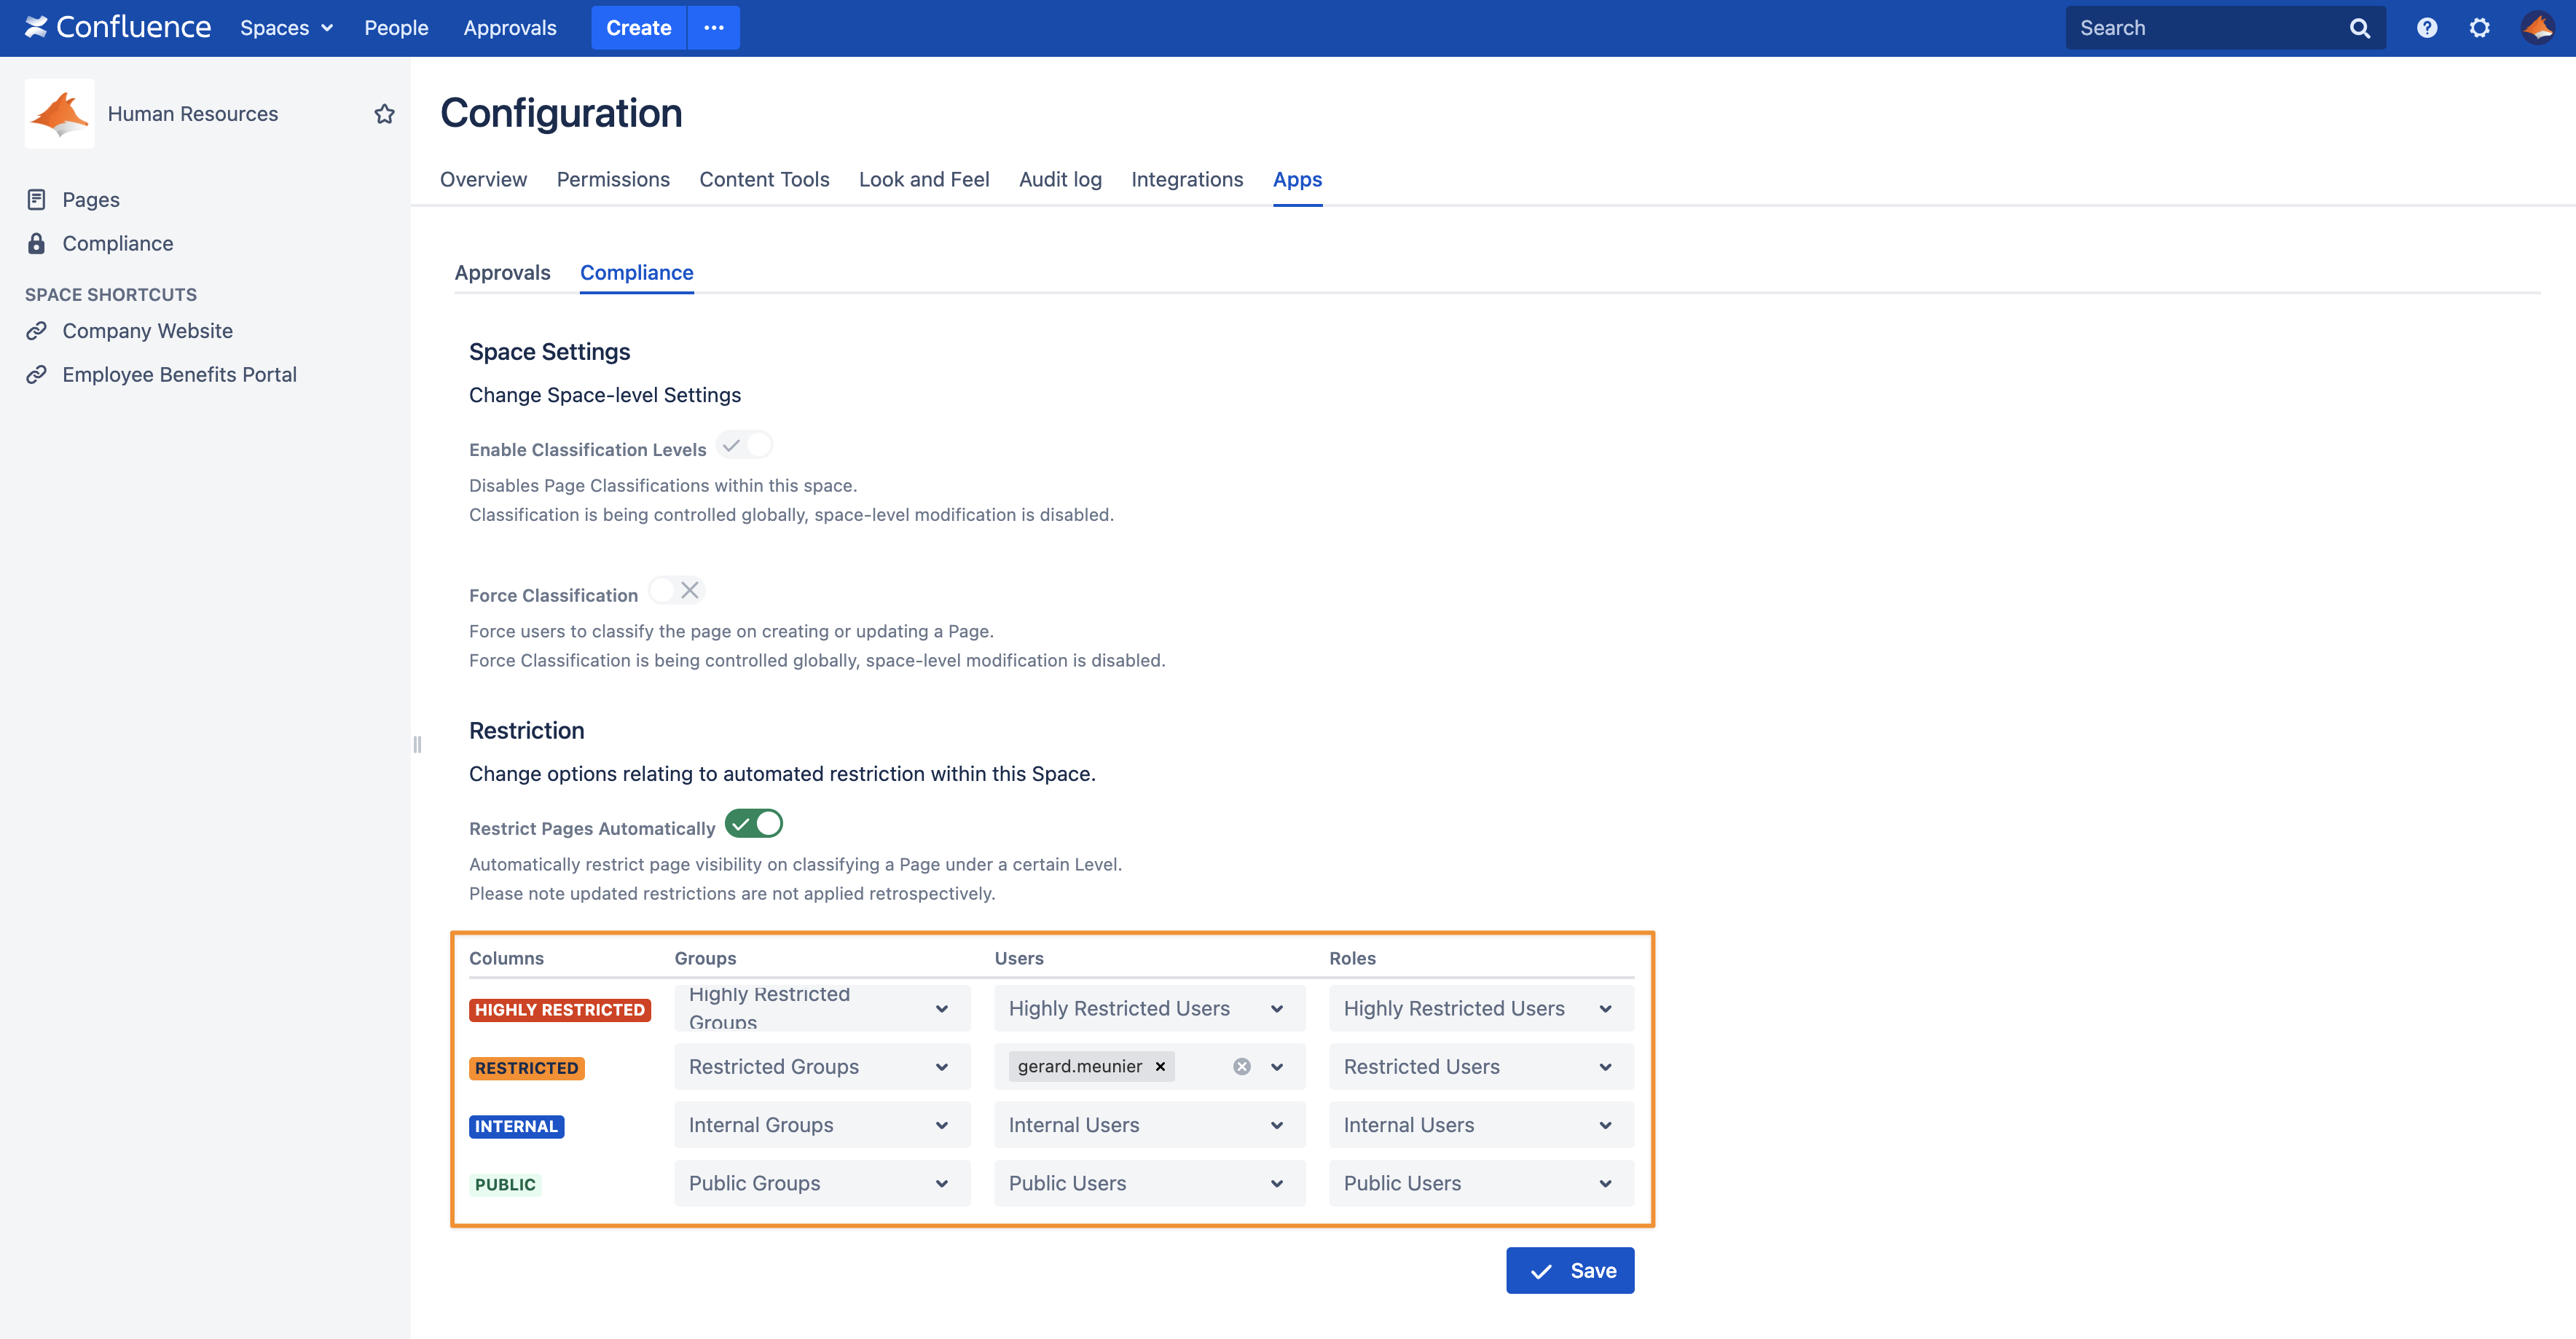Screen dimensions: 2576x1339
Task: Toggle Restrict Pages Automatically switch
Action: 754,824
